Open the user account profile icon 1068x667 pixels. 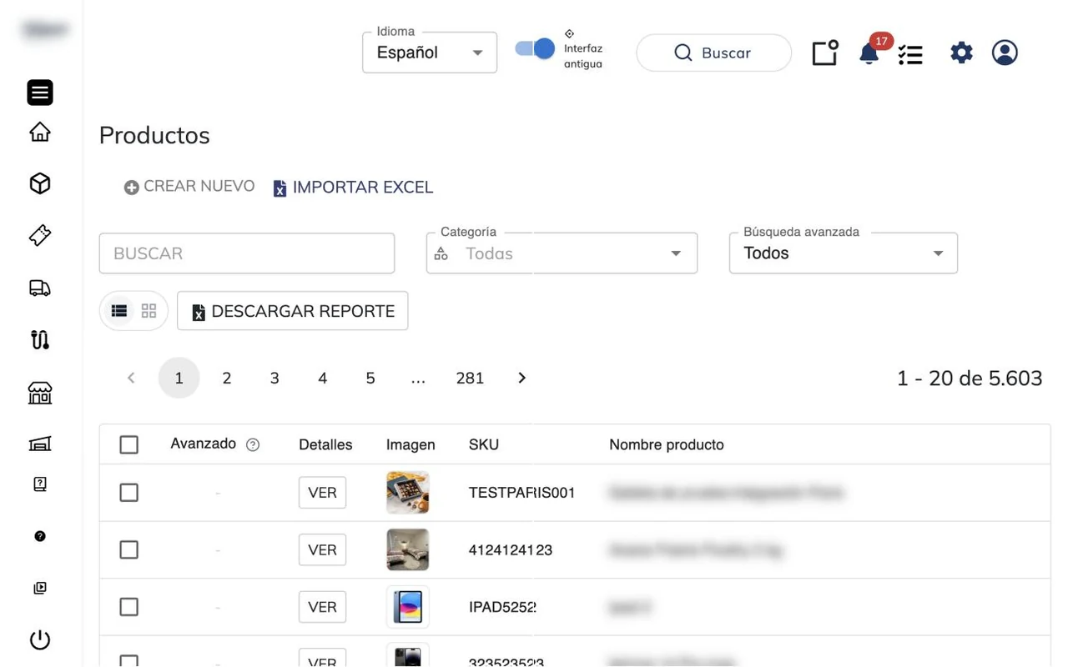1005,53
